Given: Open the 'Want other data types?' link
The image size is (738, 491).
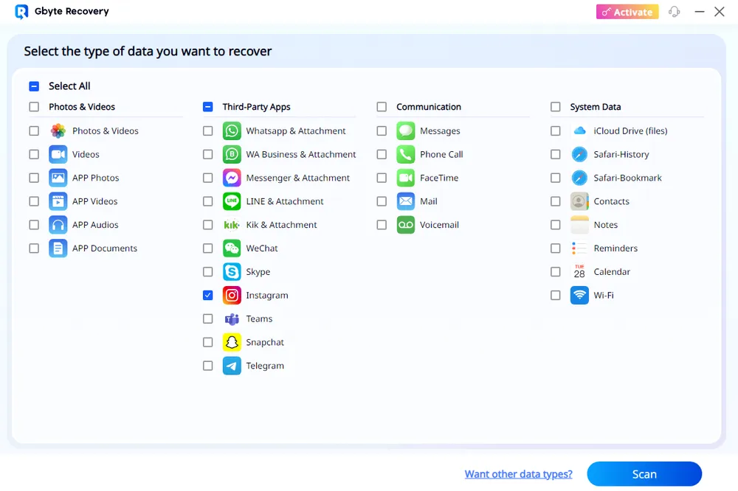Looking at the screenshot, I should [x=519, y=474].
